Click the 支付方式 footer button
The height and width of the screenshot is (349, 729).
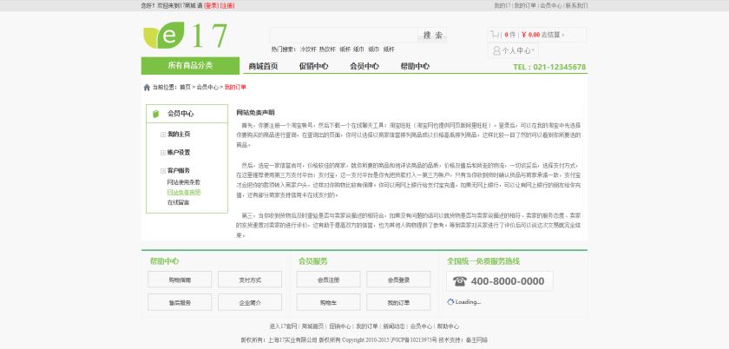(x=250, y=280)
